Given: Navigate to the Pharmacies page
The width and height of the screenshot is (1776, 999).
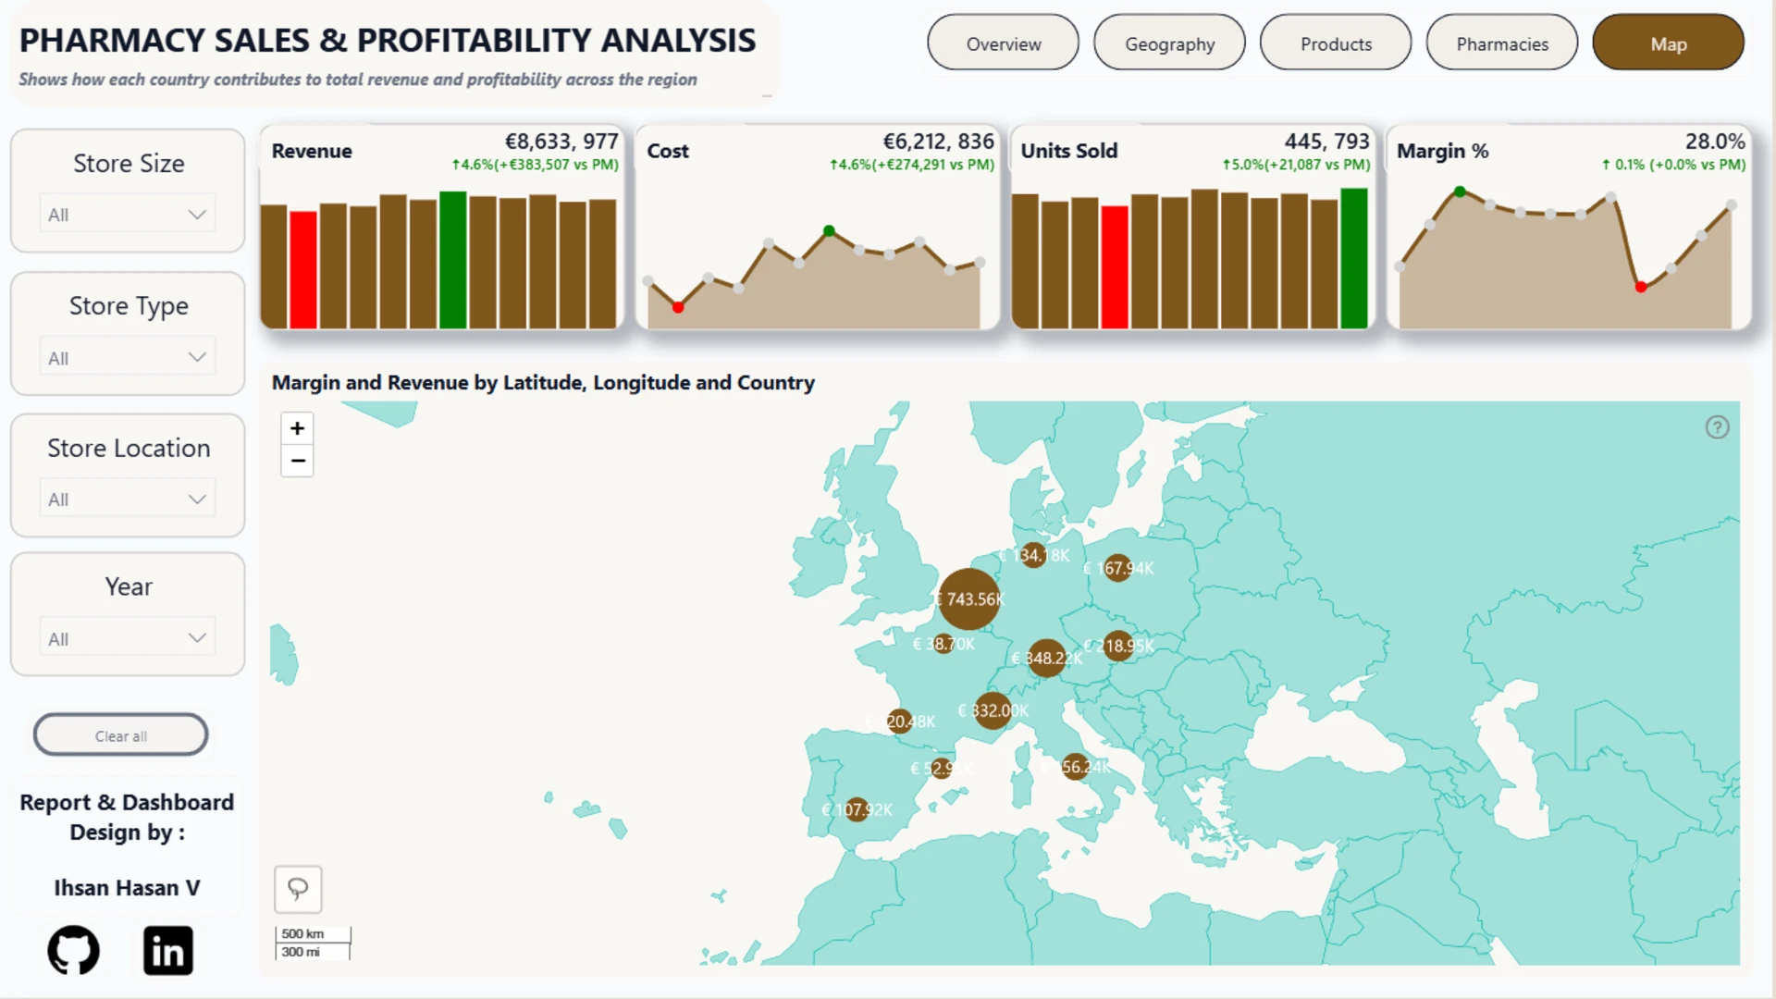Looking at the screenshot, I should pyautogui.click(x=1502, y=43).
